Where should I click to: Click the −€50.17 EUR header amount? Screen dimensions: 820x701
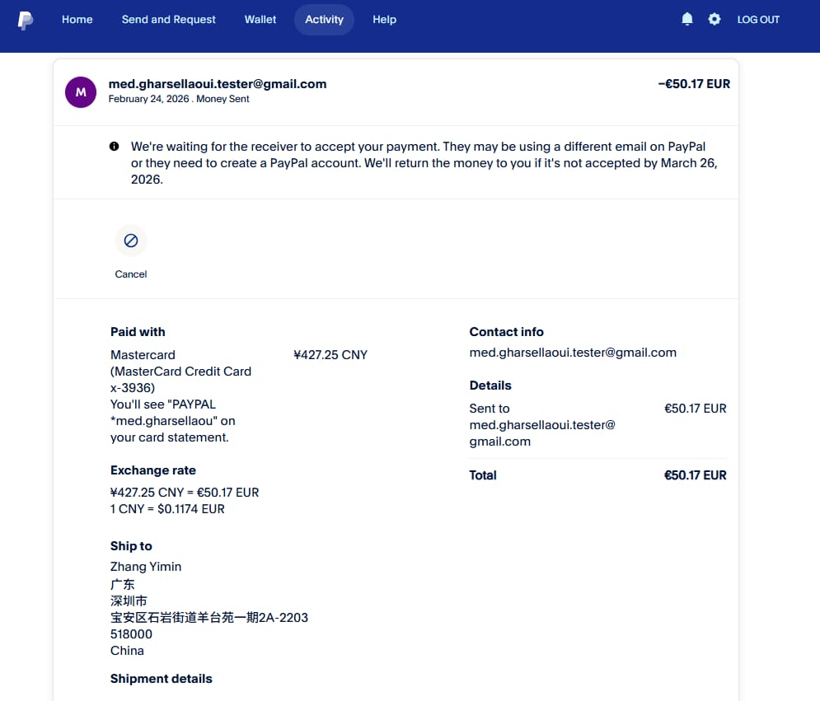[694, 84]
